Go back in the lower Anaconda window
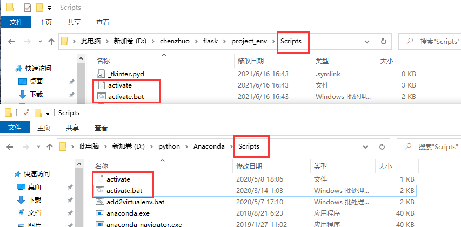The height and width of the screenshot is (227, 461). click(10, 146)
